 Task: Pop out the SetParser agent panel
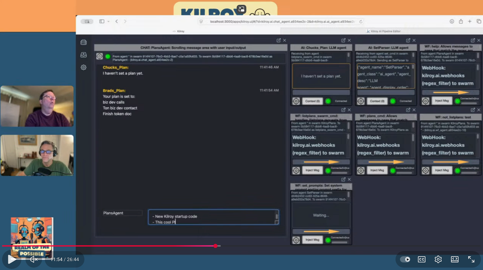click(408, 40)
